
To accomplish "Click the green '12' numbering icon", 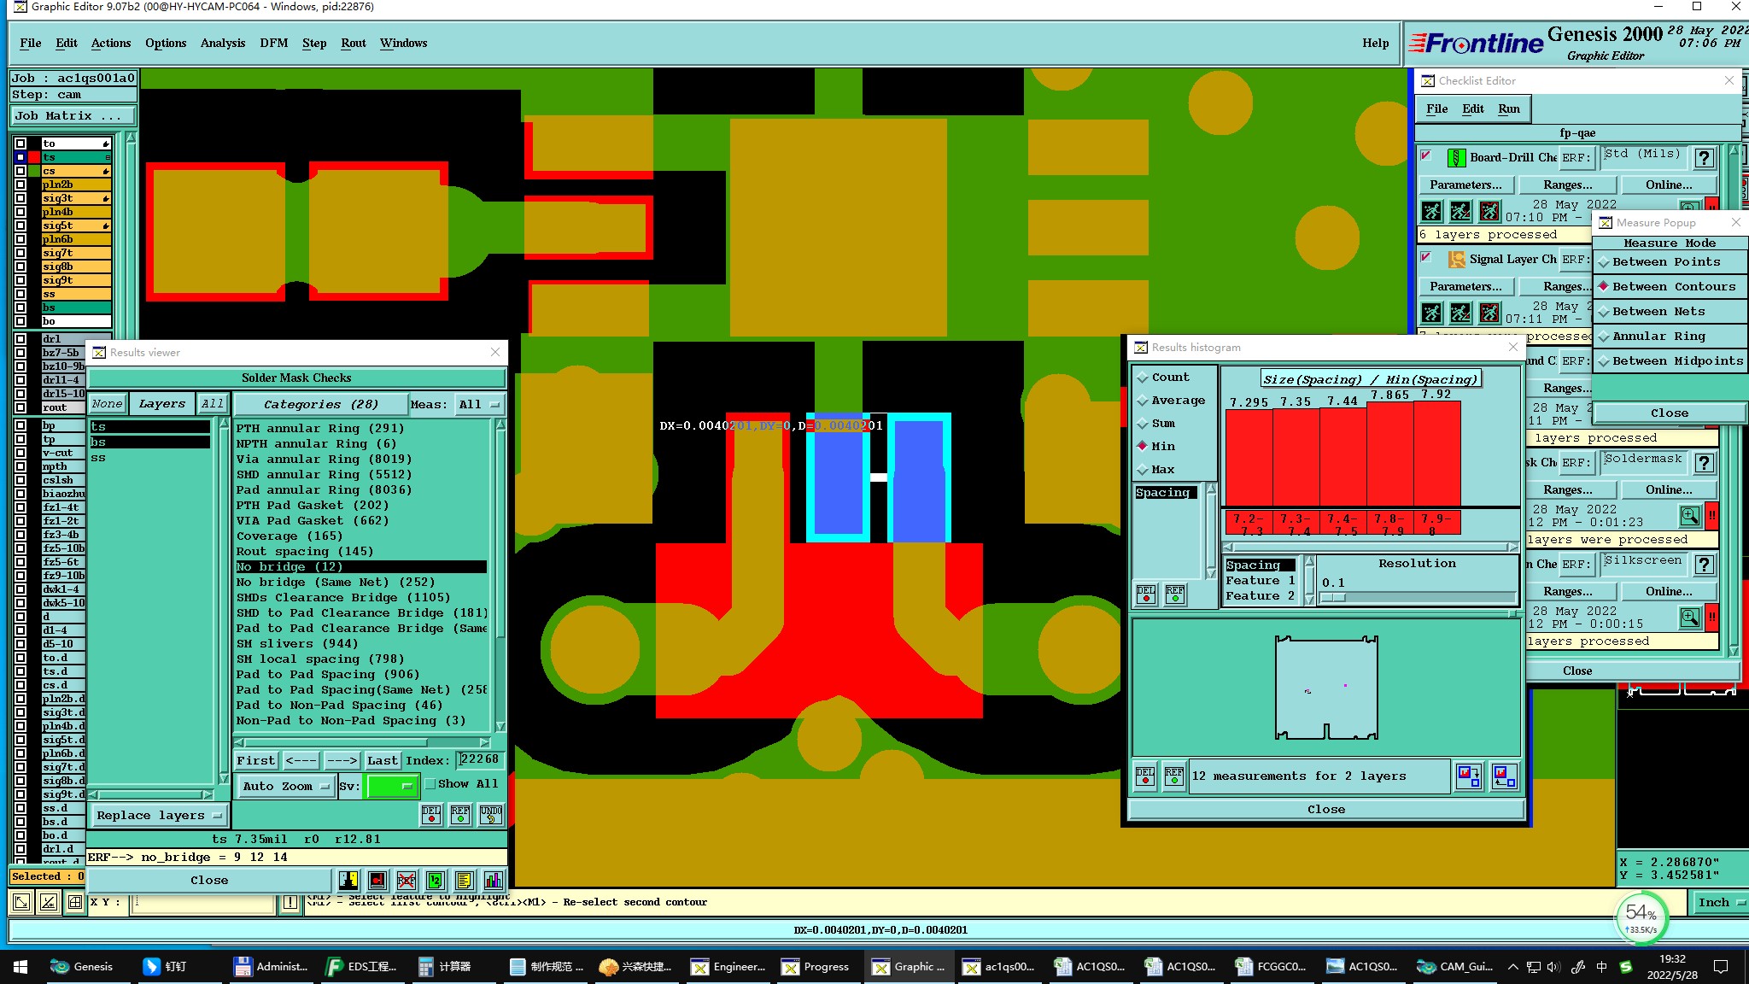I will [435, 881].
